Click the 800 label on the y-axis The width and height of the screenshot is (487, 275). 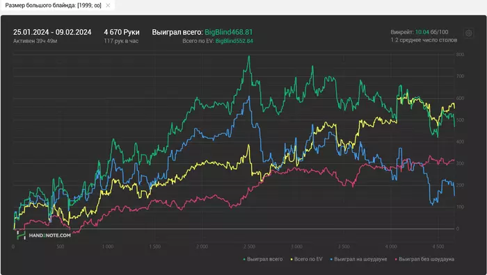(460, 55)
